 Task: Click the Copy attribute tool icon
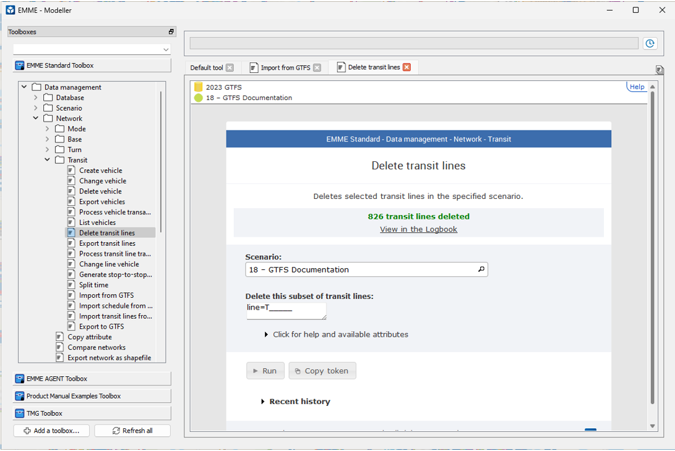[x=60, y=337]
